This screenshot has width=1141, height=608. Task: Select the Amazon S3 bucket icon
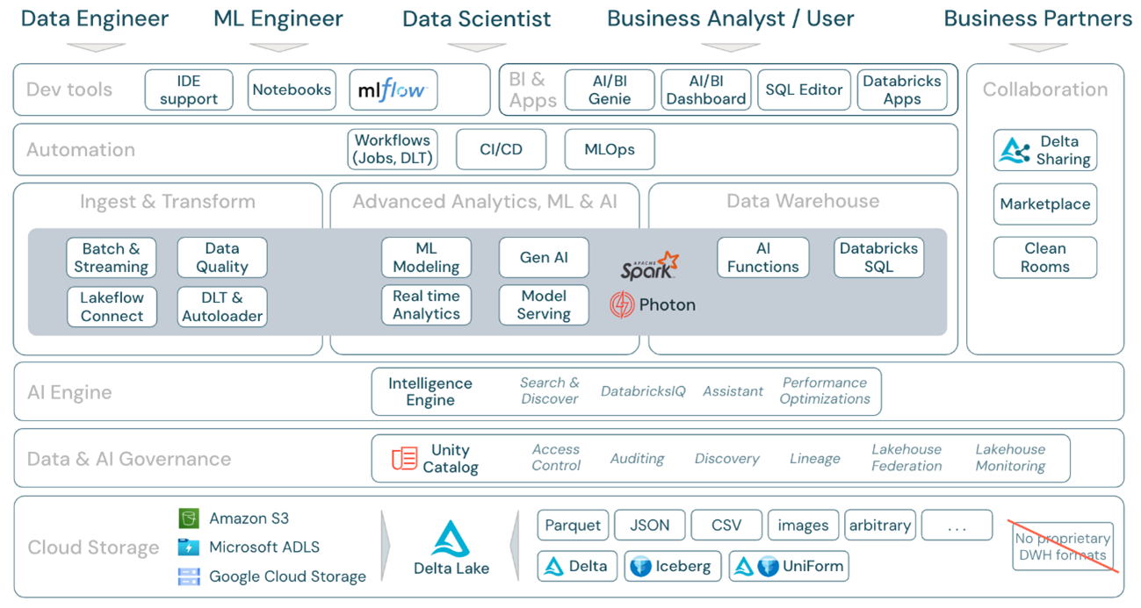pyautogui.click(x=189, y=519)
